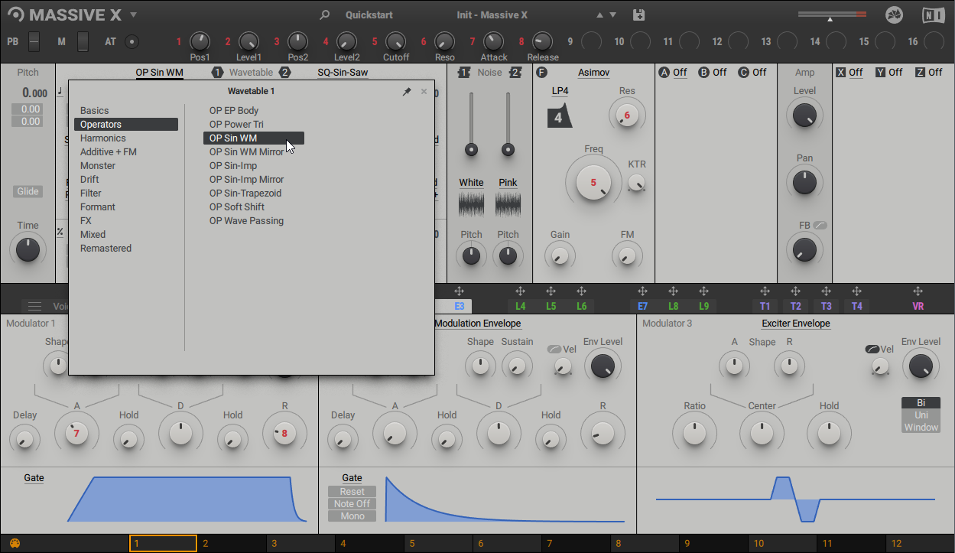The height and width of the screenshot is (553, 955).
Task: Open the stereo effect X Off dropdown
Action: click(x=856, y=73)
